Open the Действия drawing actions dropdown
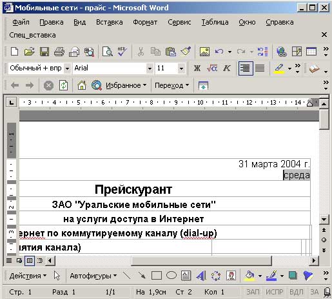Image resolution: width=332 pixels, height=299 pixels. pos(28,276)
